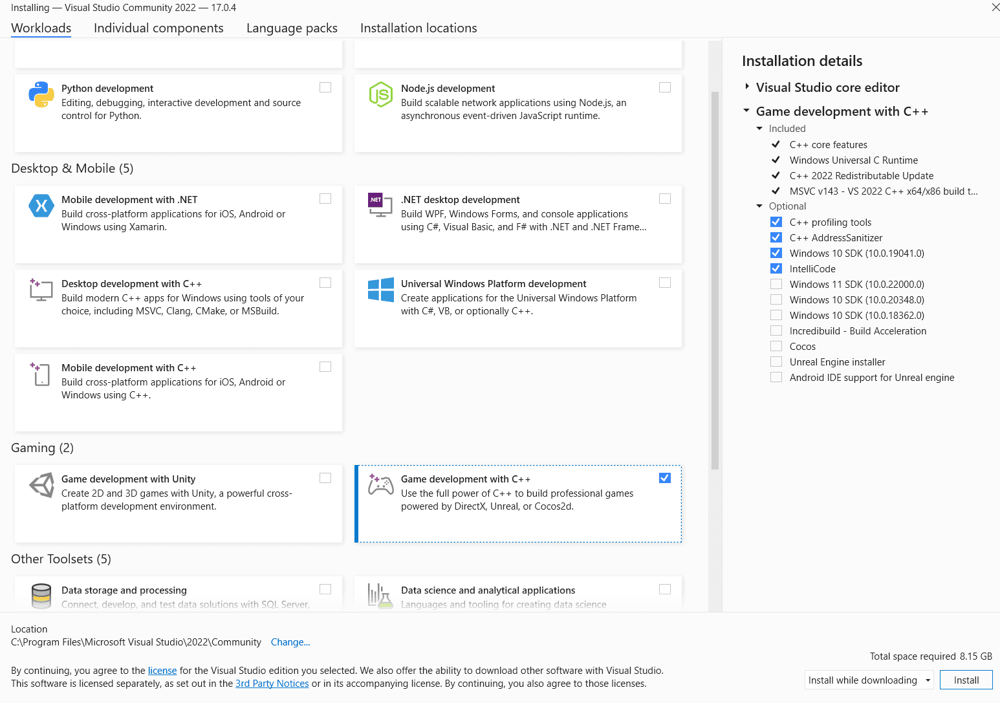Click the workloads list vertical scrollbar
This screenshot has height=703, width=1000.
[714, 279]
